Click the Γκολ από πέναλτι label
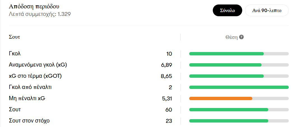Image resolution: width=291 pixels, height=127 pixels. [30, 87]
